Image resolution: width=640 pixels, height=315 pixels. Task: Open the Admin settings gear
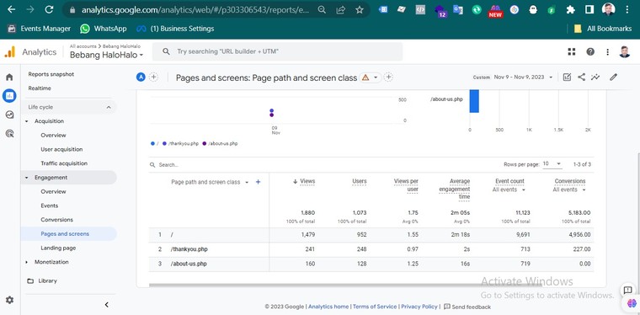(9, 300)
